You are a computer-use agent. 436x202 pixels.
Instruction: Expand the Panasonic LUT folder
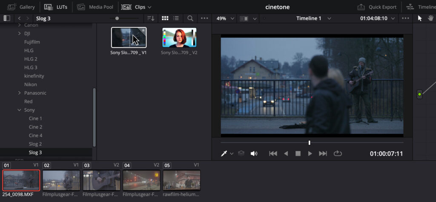click(20, 93)
